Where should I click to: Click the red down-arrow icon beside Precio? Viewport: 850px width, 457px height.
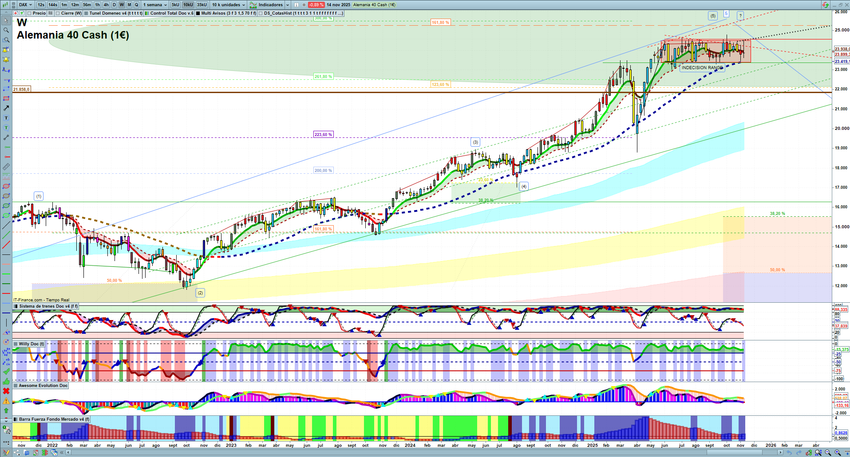click(x=16, y=13)
